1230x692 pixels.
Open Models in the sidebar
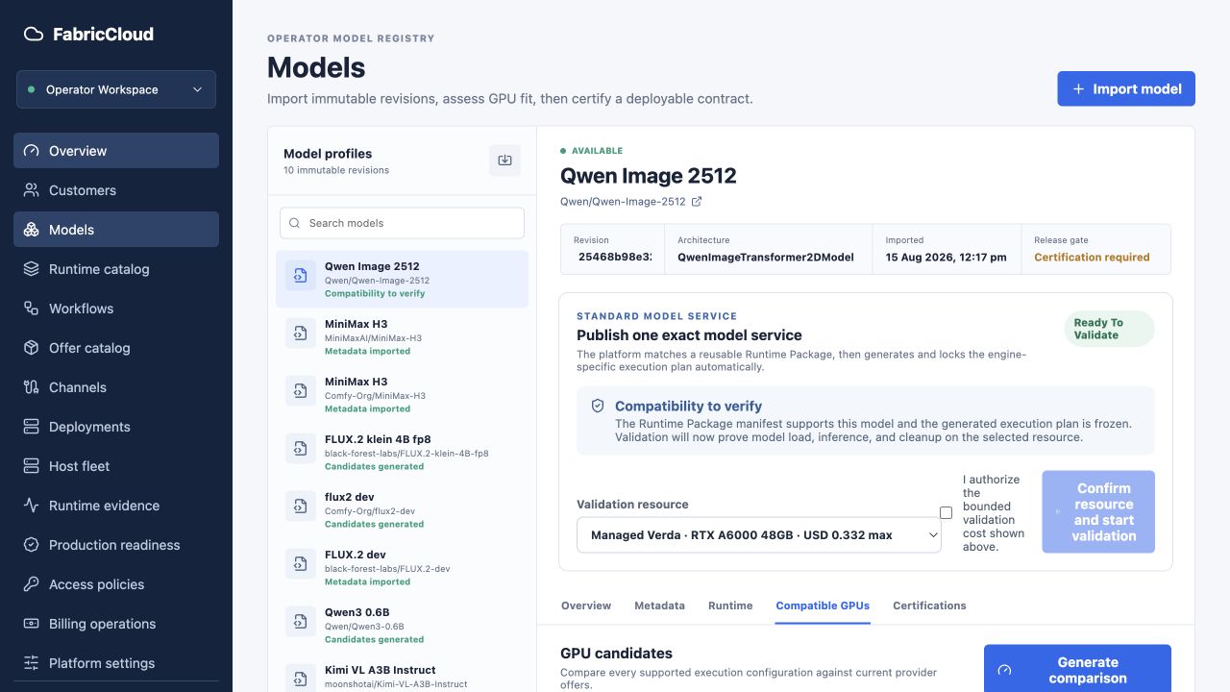coord(116,230)
